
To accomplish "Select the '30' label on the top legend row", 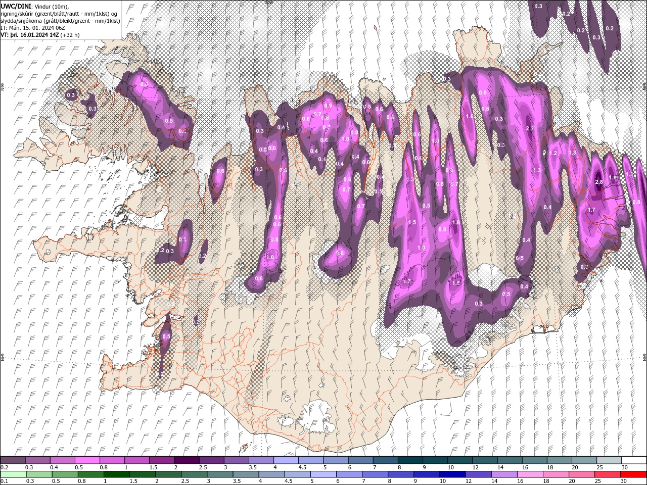I will (624, 467).
